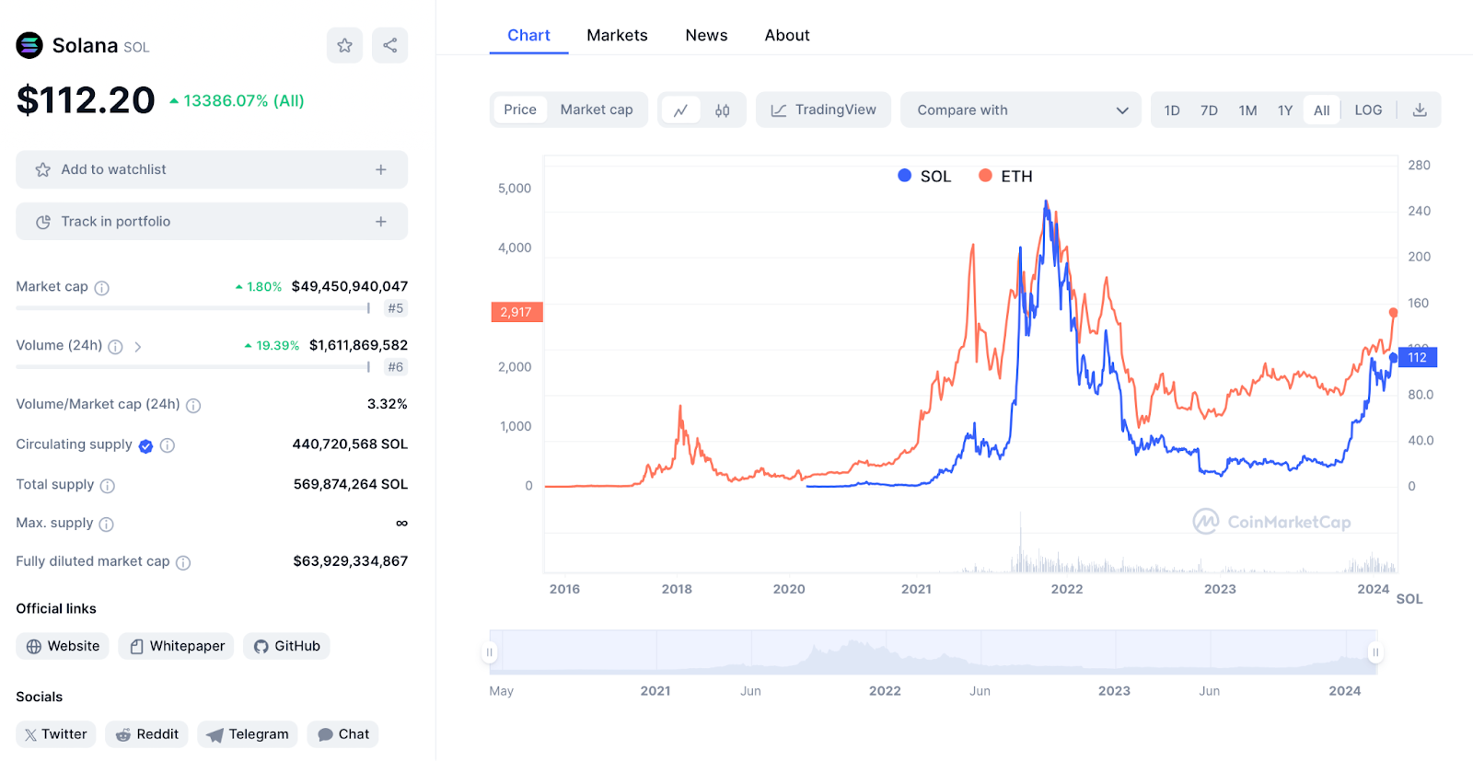
Task: Share the Solana page via share icon
Action: pyautogui.click(x=390, y=45)
